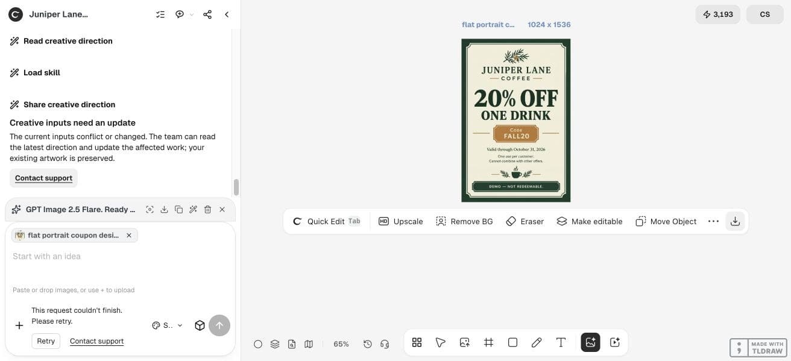791x361 pixels.
Task: Retry the failed request
Action: click(46, 341)
